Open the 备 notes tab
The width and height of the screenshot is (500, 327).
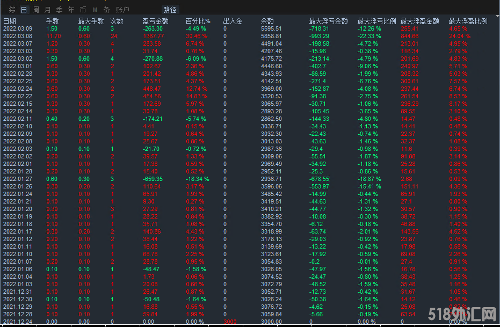tap(106, 10)
